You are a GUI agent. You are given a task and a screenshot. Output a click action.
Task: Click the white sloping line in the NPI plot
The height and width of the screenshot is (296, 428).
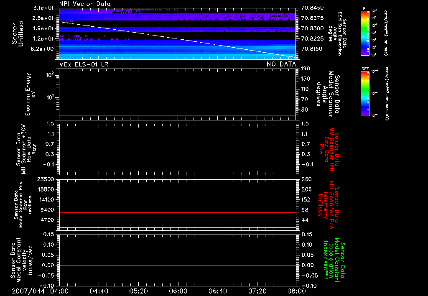click(x=178, y=40)
